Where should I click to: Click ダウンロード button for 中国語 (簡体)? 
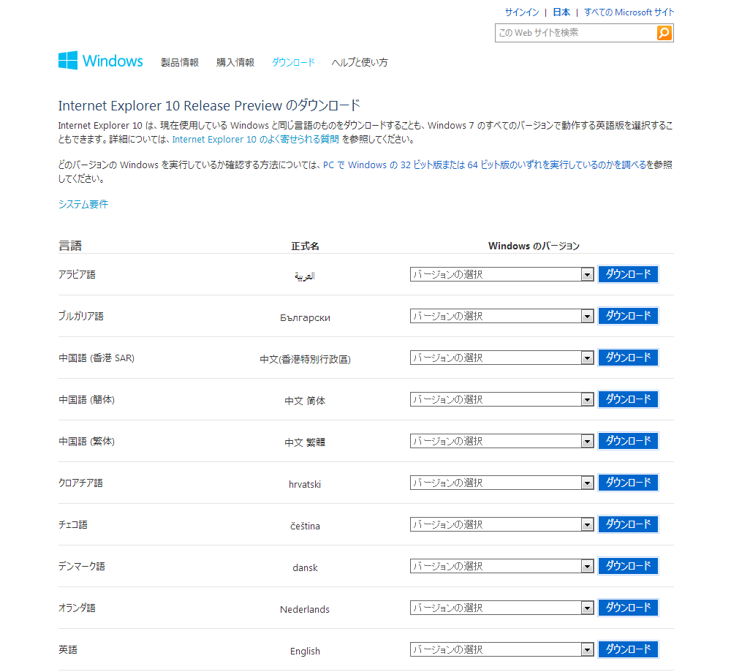(628, 399)
